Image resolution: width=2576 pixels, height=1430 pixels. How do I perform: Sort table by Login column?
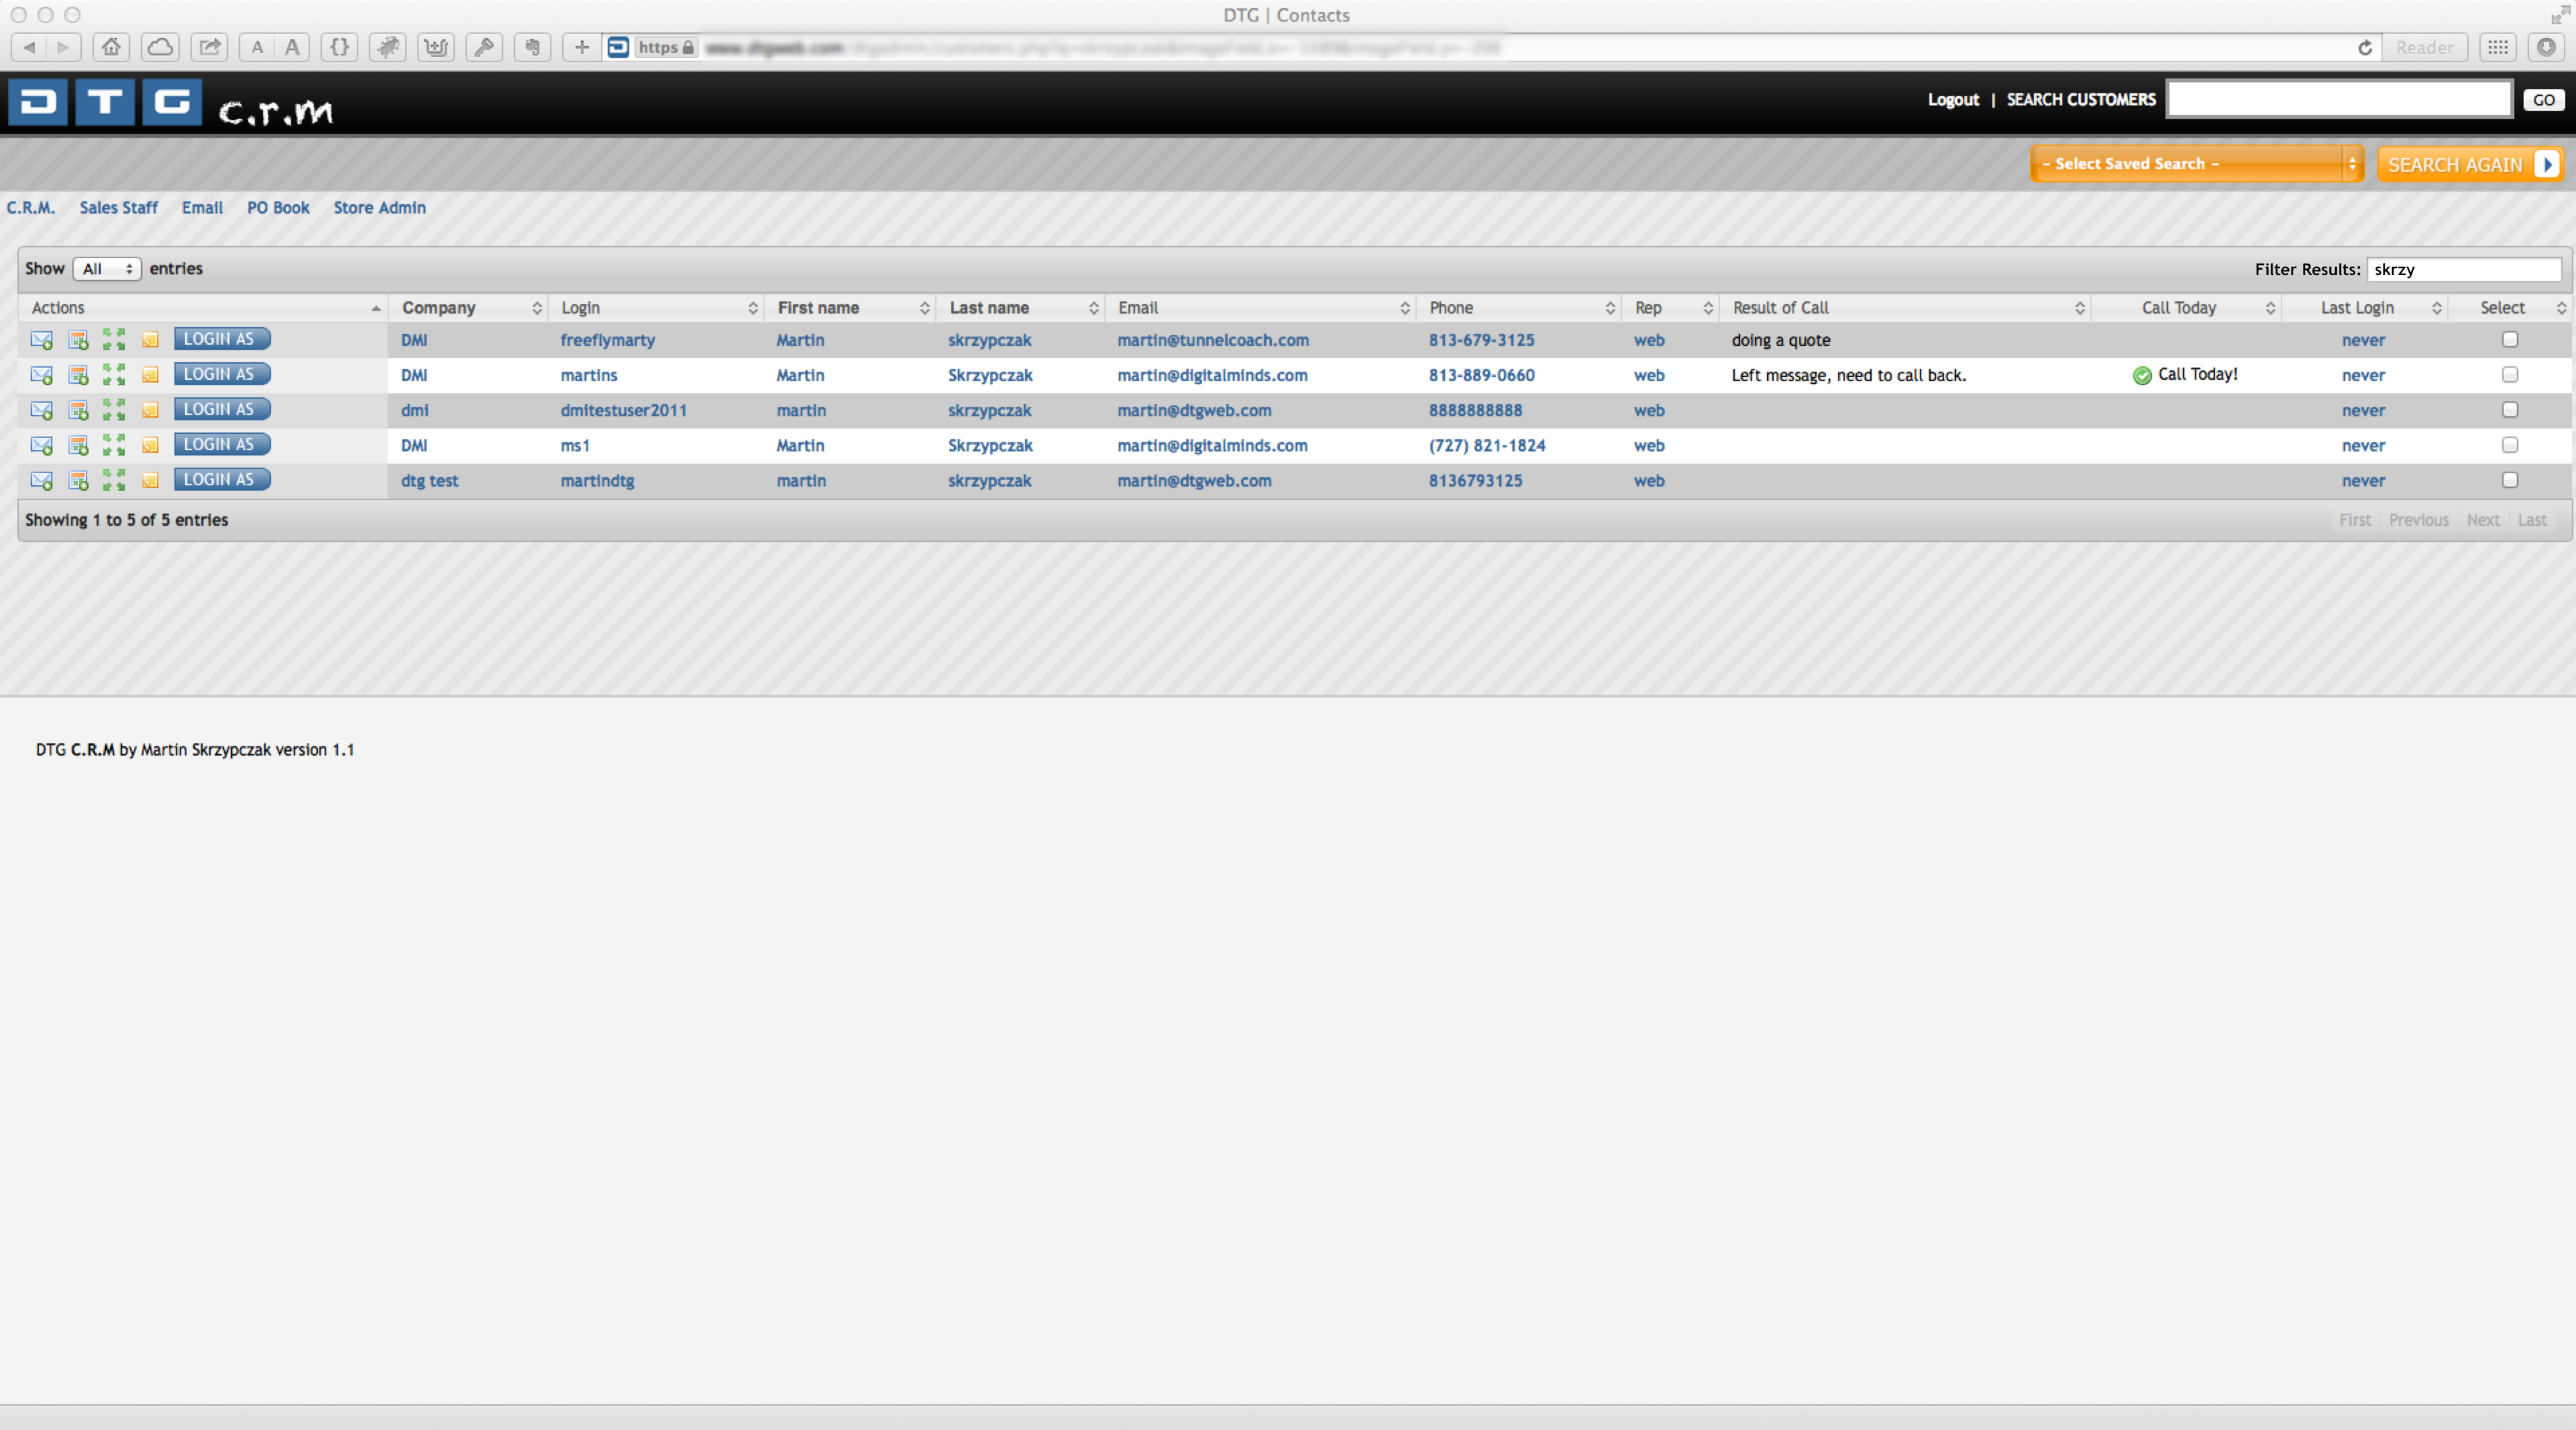657,308
